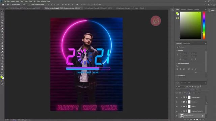Click the Background copy layer thumbnail
This screenshot has width=216, height=121.
(x=182, y=116)
